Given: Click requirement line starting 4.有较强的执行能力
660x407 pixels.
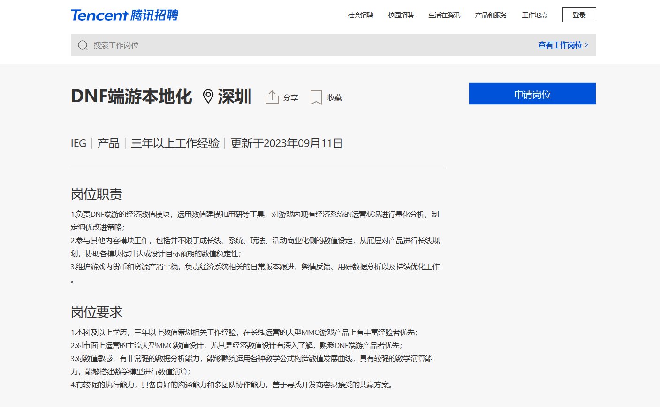Looking at the screenshot, I should click(233, 385).
